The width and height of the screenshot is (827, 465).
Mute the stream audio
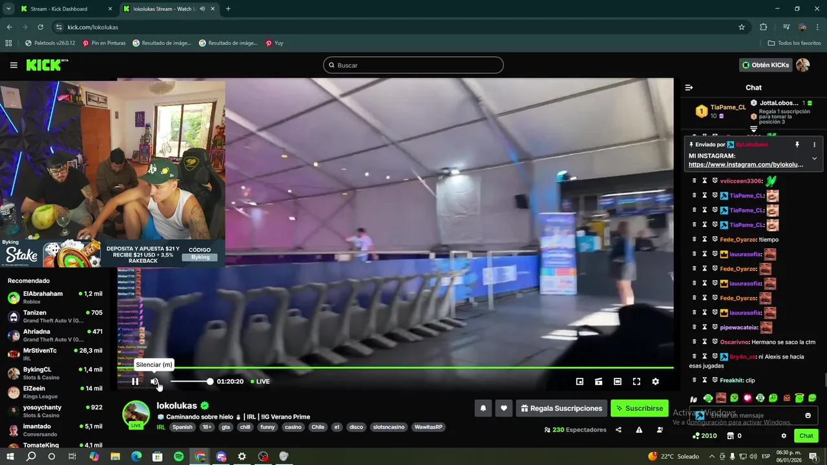(155, 382)
